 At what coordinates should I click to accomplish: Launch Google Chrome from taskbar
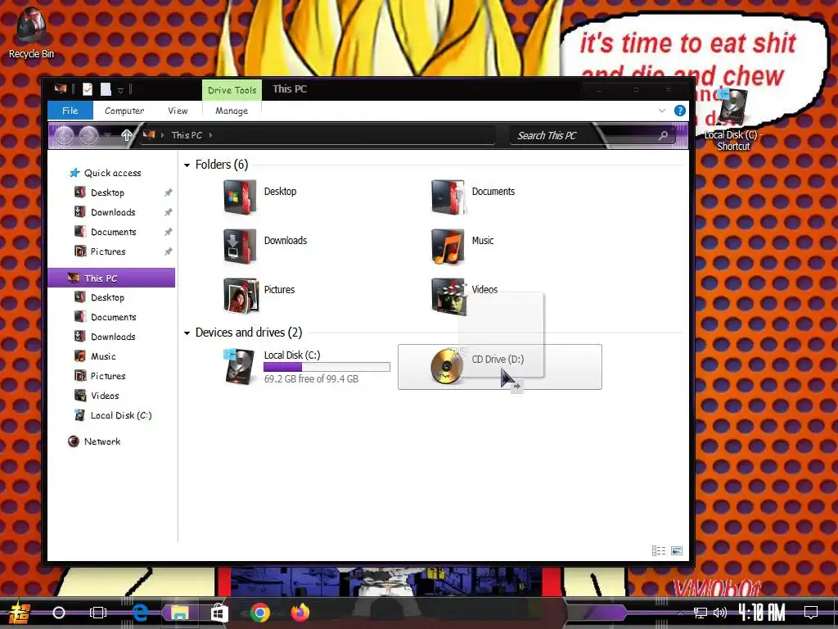pyautogui.click(x=259, y=613)
